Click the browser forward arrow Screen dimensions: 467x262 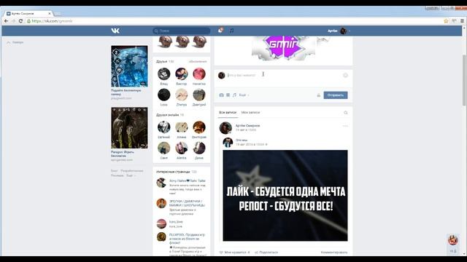click(x=13, y=21)
